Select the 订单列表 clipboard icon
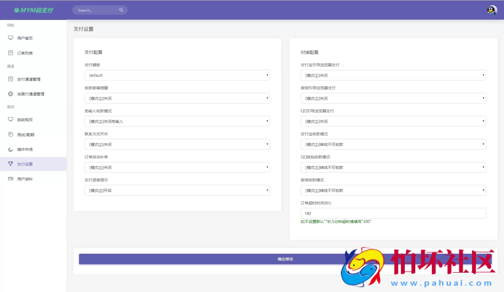Image resolution: width=504 pixels, height=292 pixels. coord(11,53)
